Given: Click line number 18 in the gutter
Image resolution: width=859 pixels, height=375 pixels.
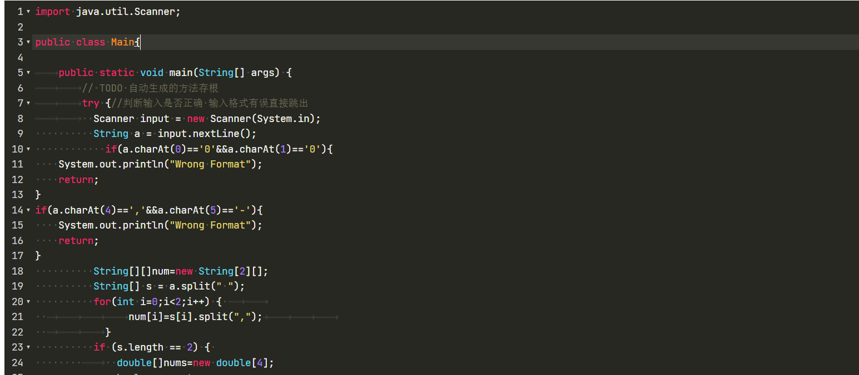Looking at the screenshot, I should point(17,271).
